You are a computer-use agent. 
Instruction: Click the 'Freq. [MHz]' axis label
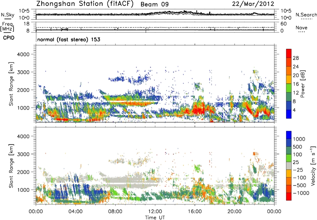[x=8, y=27]
